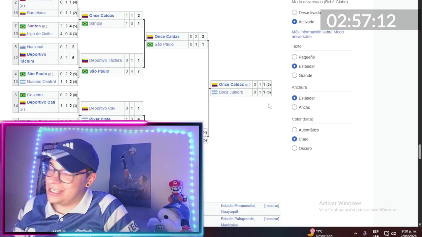
Task: Click the Colombia flag beside quarterfinal Deportivo Cali
Action: [x=85, y=108]
